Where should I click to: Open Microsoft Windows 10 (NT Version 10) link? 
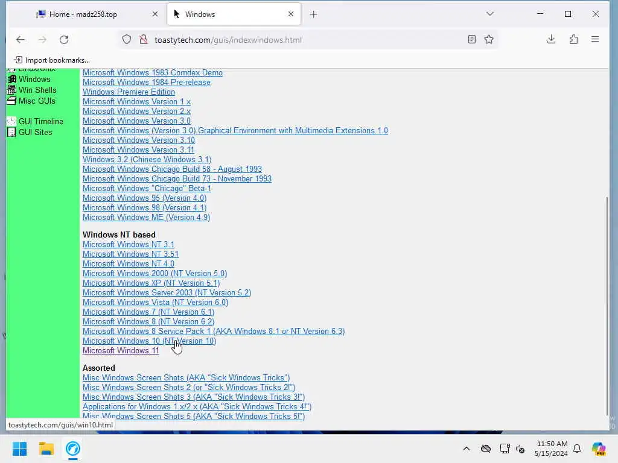click(149, 341)
